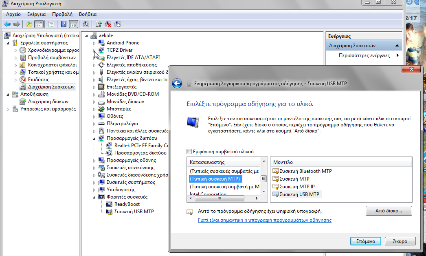
Task: Click blue back arrow in driver wizard
Action: coord(177,84)
